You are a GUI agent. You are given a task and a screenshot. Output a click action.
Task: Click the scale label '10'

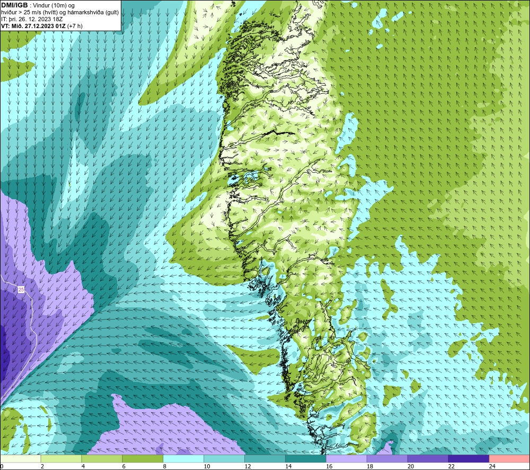coord(207,466)
